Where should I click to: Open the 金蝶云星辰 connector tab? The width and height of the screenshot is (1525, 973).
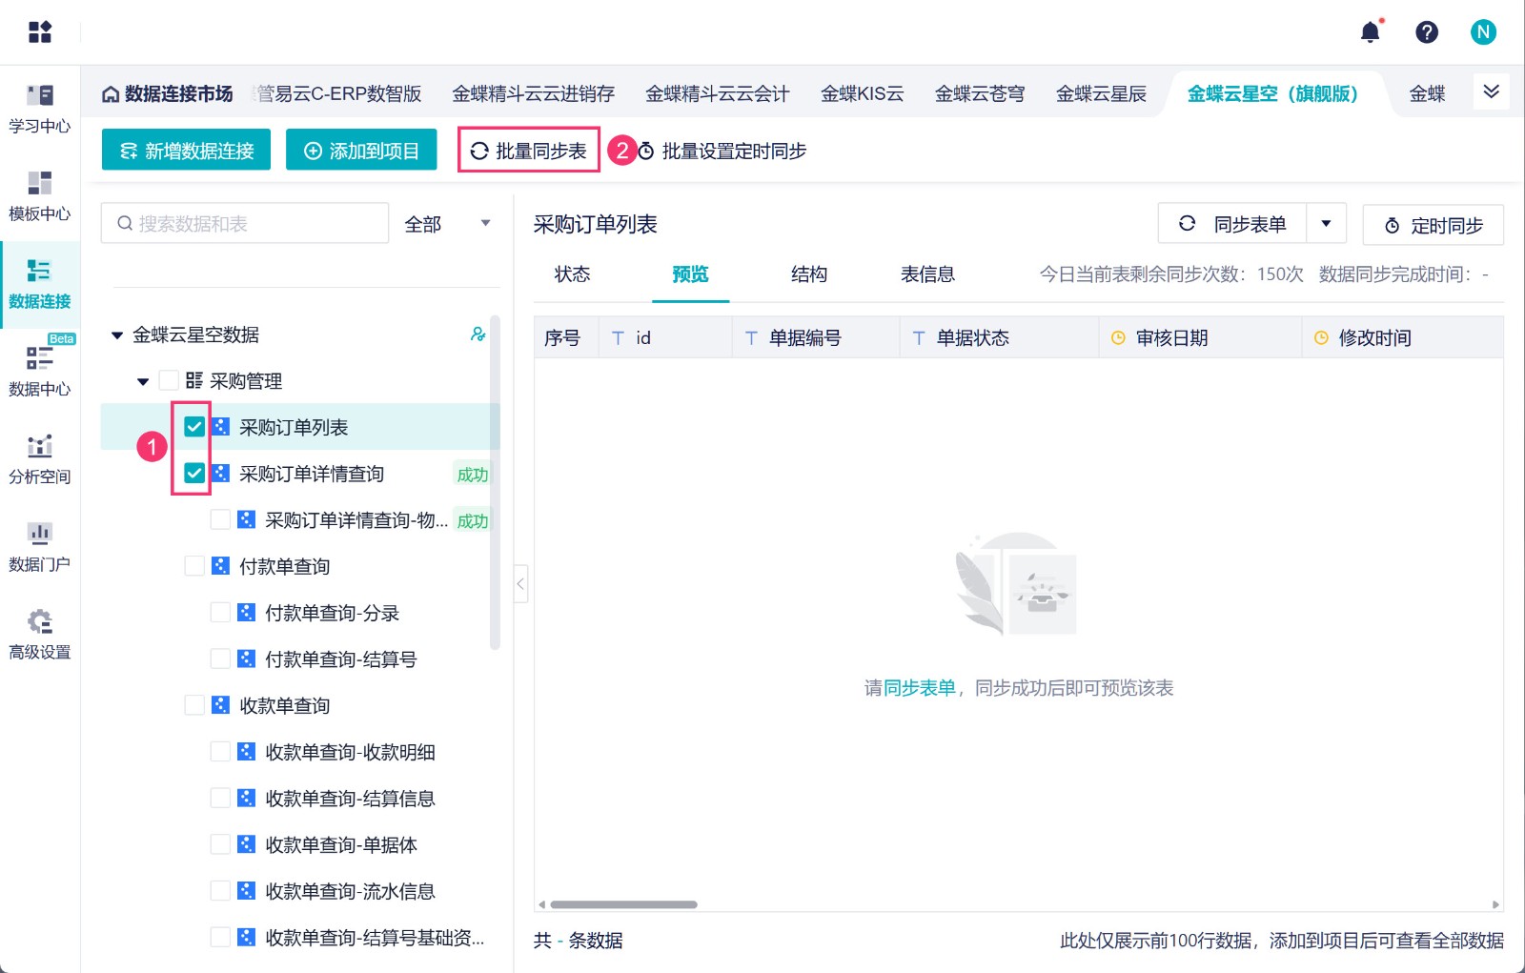[1101, 94]
